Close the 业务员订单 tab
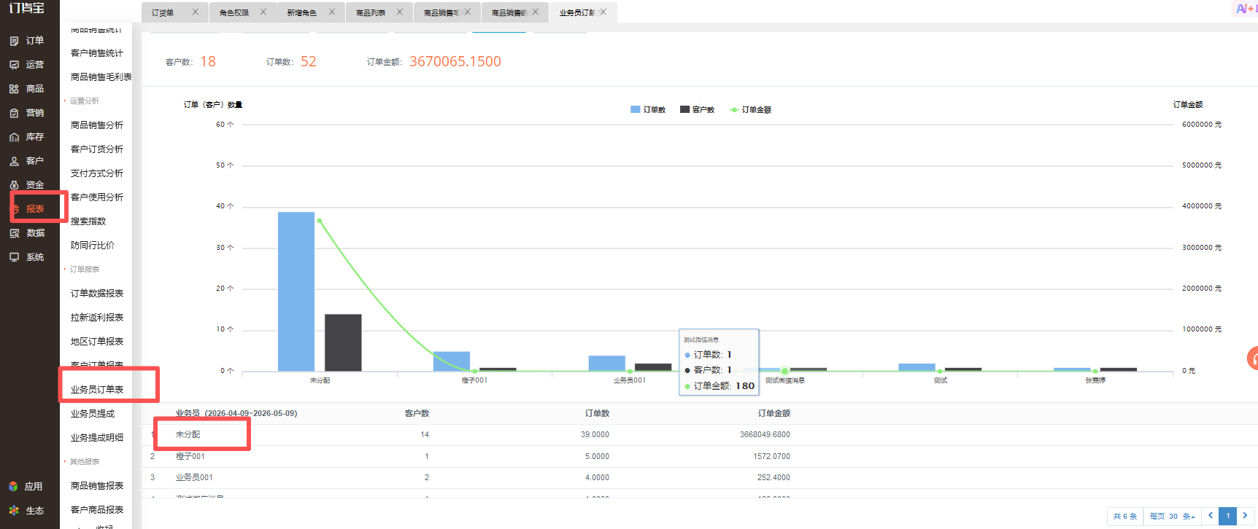The height and width of the screenshot is (529, 1258). pyautogui.click(x=603, y=12)
